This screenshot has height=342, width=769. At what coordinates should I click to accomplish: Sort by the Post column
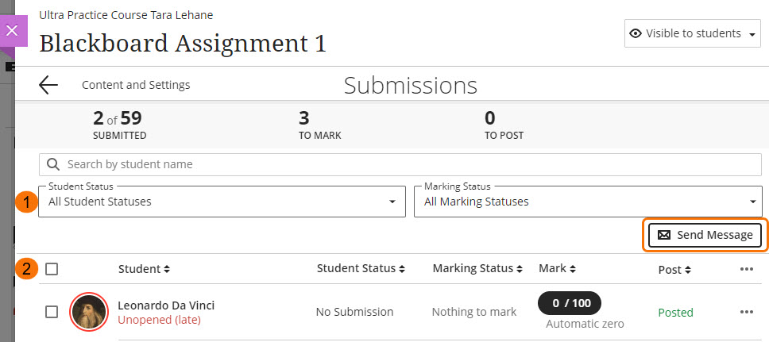click(x=674, y=270)
